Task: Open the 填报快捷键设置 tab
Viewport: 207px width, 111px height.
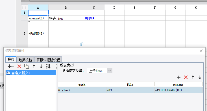Action: 48,60
